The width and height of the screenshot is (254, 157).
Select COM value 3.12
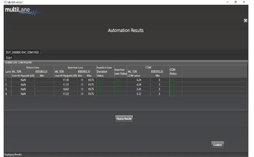pyautogui.click(x=139, y=94)
